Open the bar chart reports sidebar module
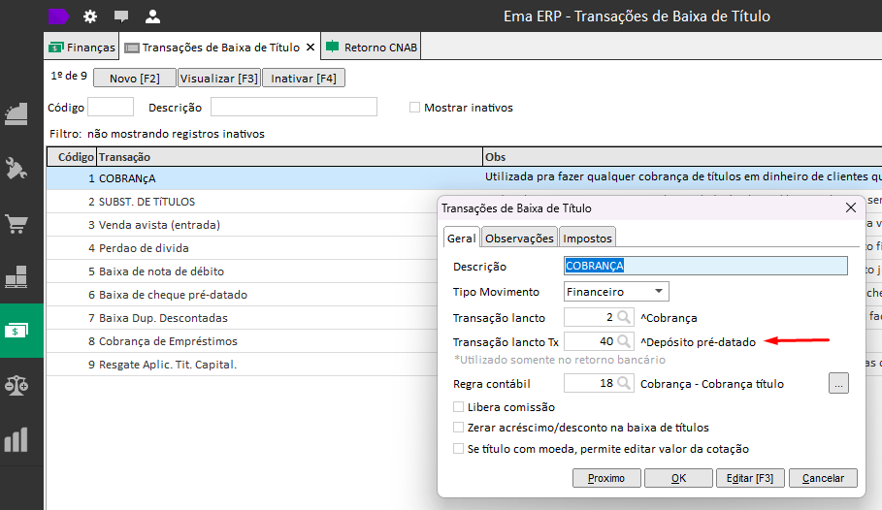This screenshot has width=882, height=510. tap(16, 440)
